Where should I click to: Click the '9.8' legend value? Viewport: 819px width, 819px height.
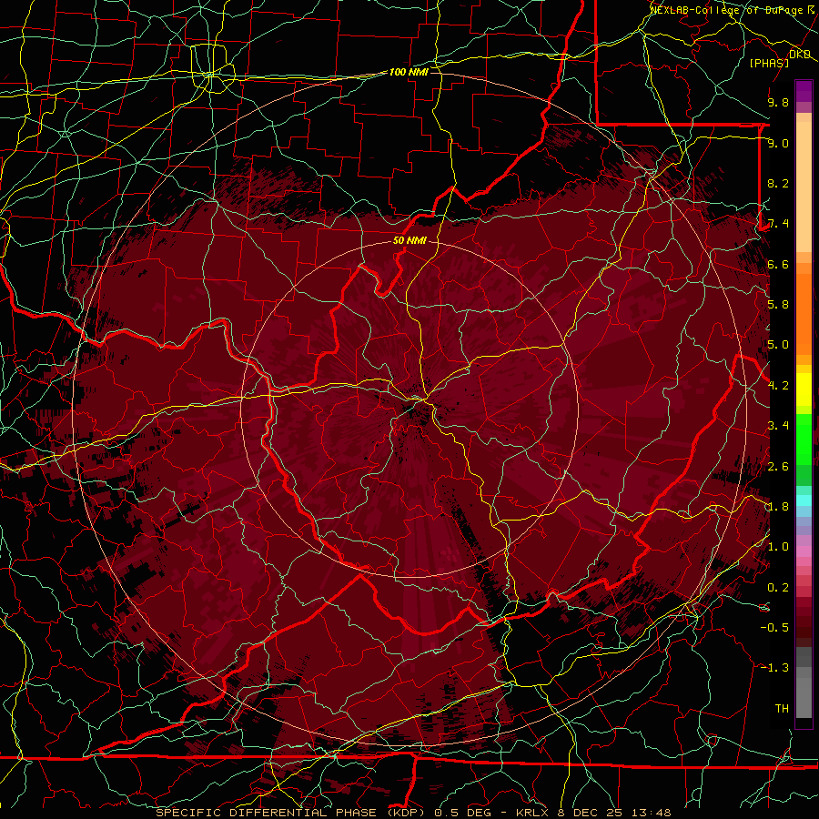point(778,102)
